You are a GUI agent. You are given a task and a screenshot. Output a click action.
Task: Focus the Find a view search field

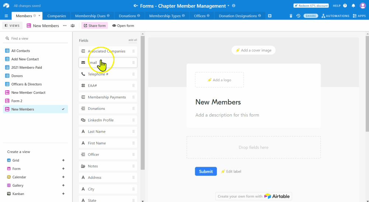[x=35, y=39]
